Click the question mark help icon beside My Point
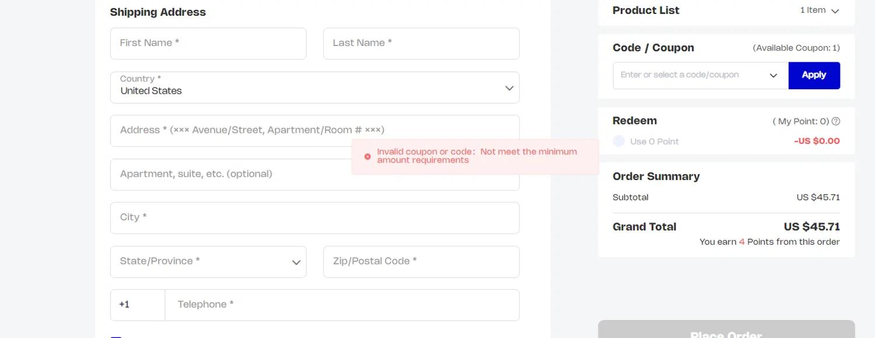Image resolution: width=875 pixels, height=338 pixels. (836, 121)
